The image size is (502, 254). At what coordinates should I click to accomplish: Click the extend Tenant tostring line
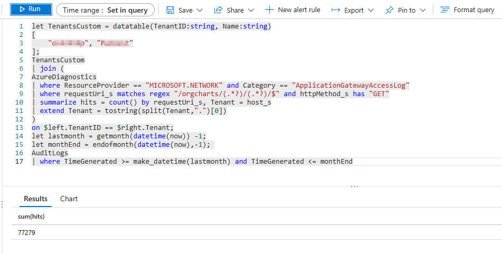(x=129, y=110)
